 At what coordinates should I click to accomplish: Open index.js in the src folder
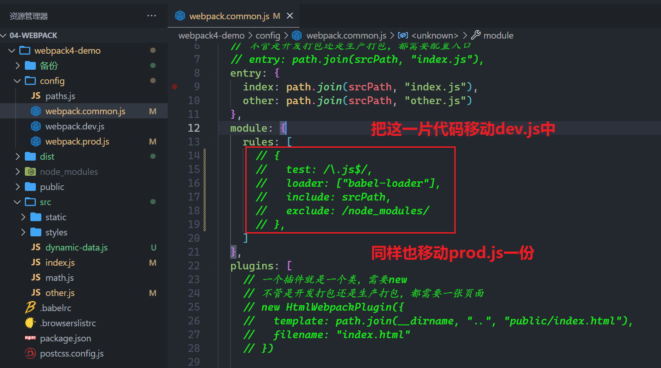[x=60, y=262]
